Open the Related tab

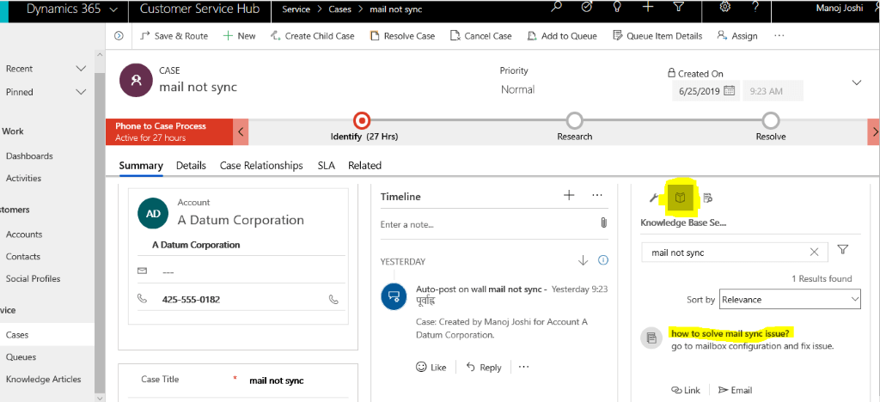[x=364, y=166]
